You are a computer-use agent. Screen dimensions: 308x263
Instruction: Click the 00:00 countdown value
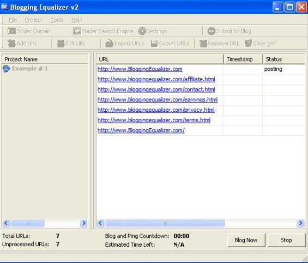pyautogui.click(x=182, y=236)
